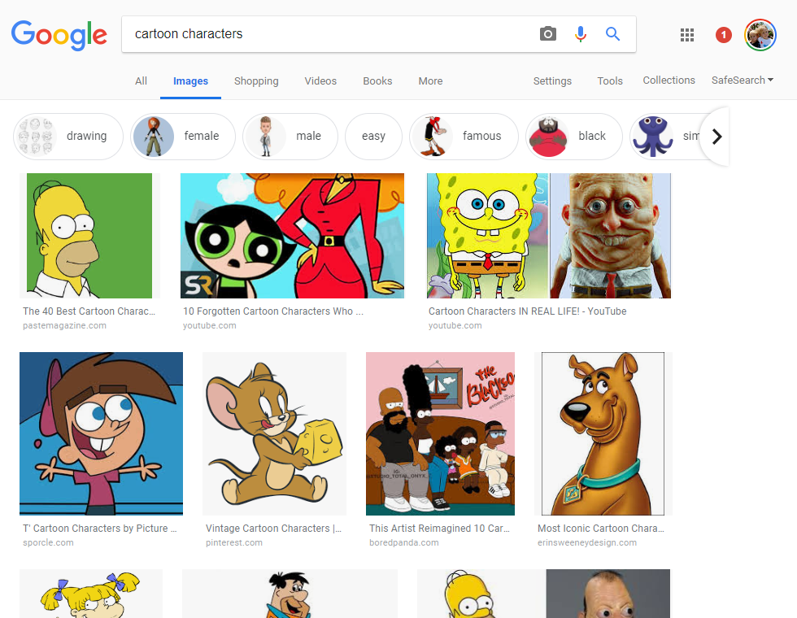
Task: Click youtube.com under 'Cartoon Characters IN REAL LIFE'
Action: click(x=455, y=325)
